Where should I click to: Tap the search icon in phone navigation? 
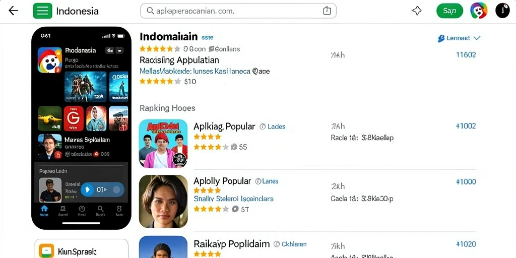tap(100, 210)
